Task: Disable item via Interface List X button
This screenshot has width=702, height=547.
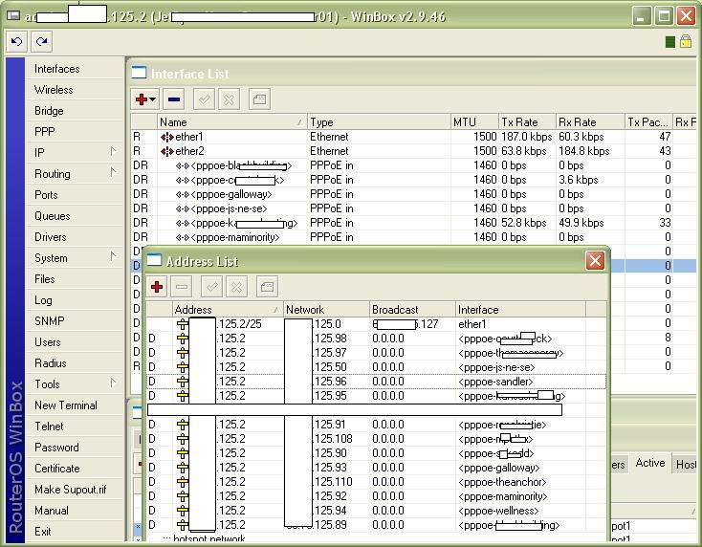Action: click(x=229, y=98)
